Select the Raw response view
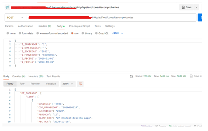Screen dimensions: 208x131 tap(22, 84)
